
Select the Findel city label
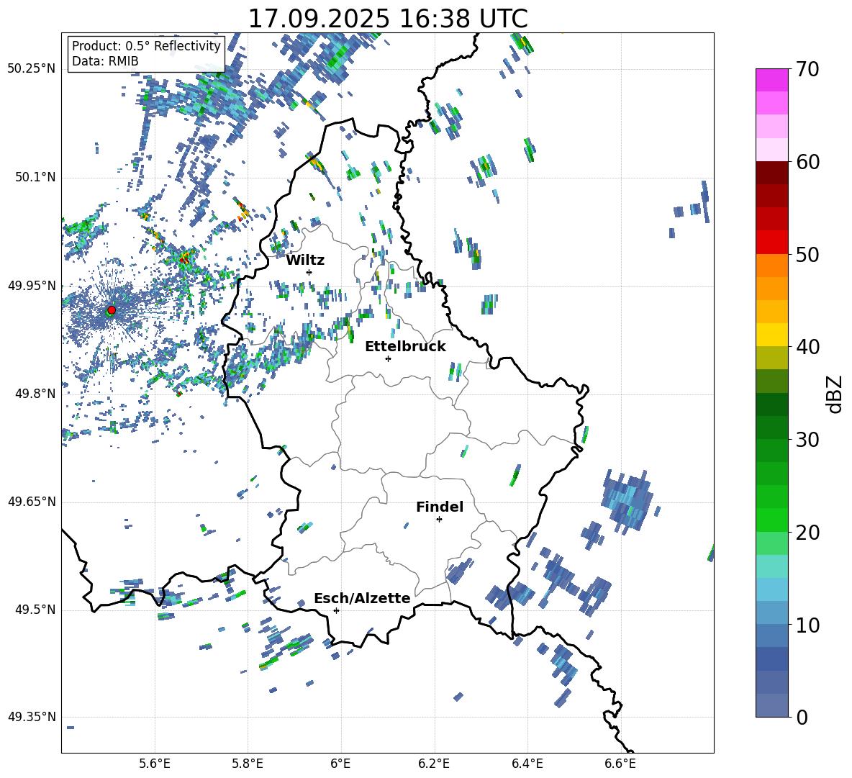pos(440,507)
